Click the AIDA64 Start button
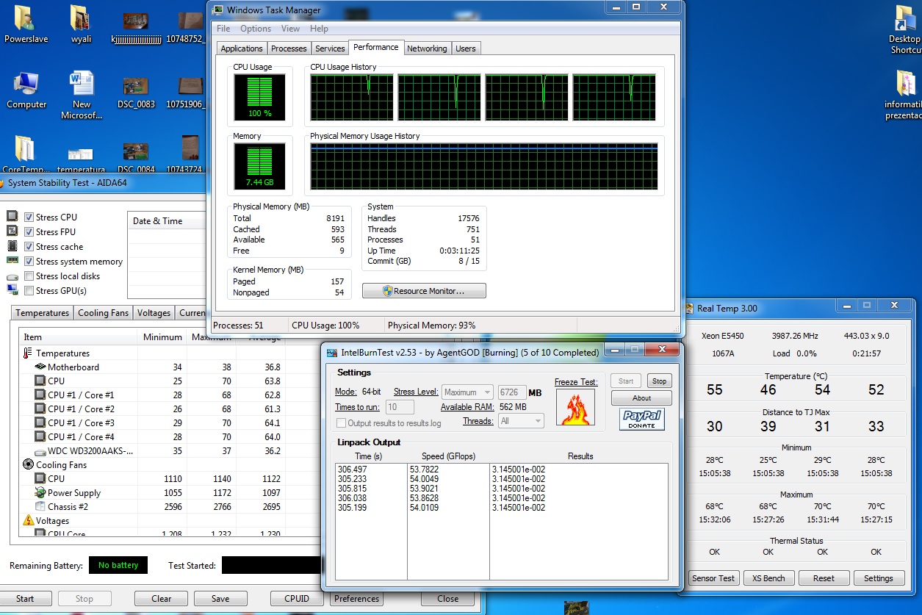 (x=25, y=599)
